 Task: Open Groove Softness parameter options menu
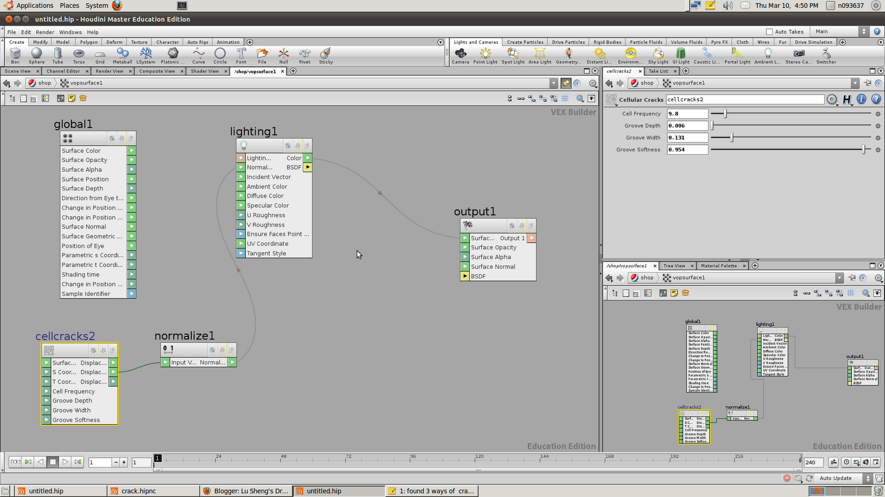click(x=878, y=150)
